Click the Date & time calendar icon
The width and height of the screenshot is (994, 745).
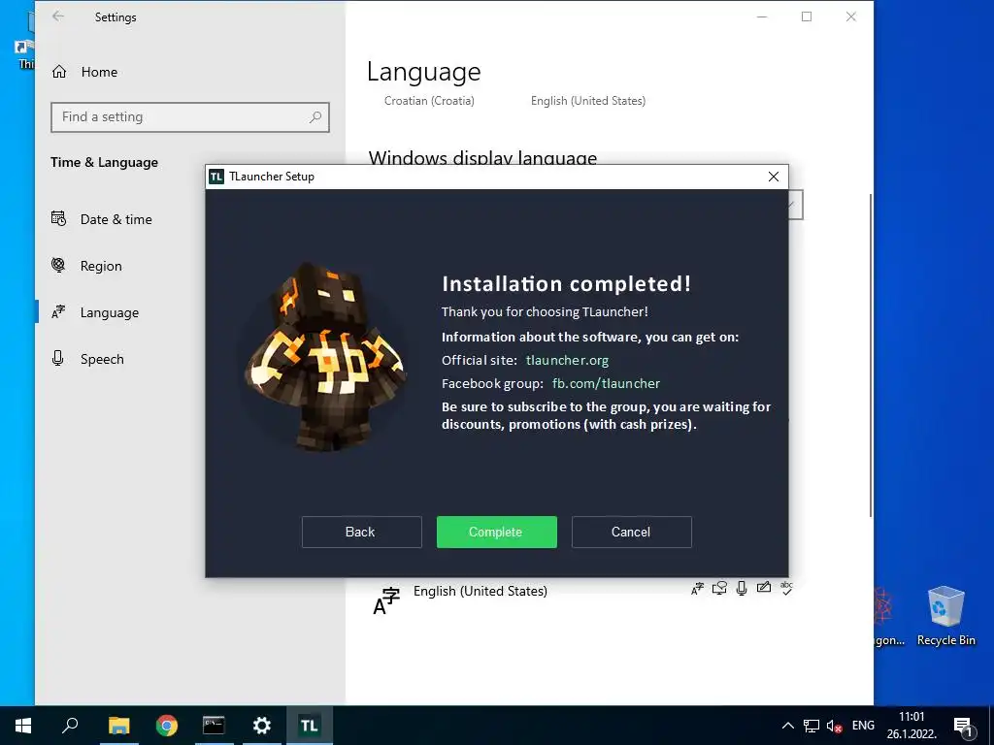click(x=58, y=218)
